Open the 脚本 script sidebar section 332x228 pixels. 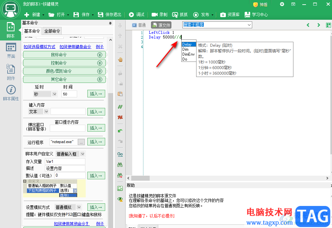click(x=11, y=30)
